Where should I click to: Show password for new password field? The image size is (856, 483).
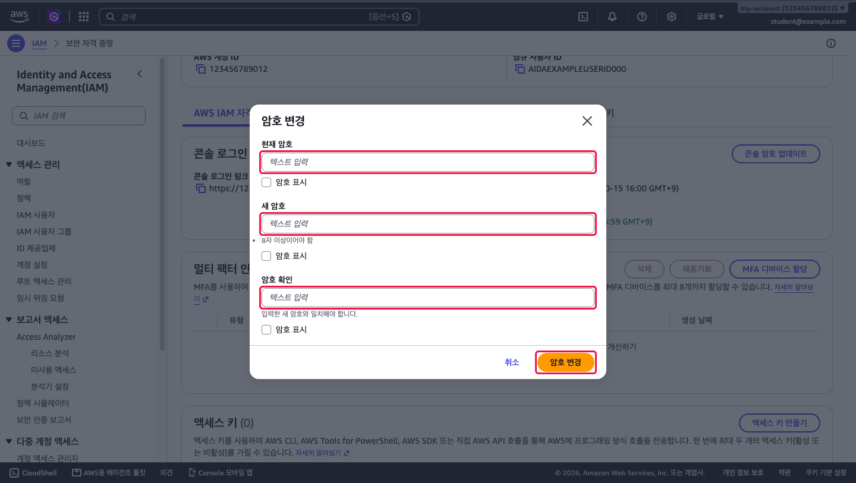266,256
